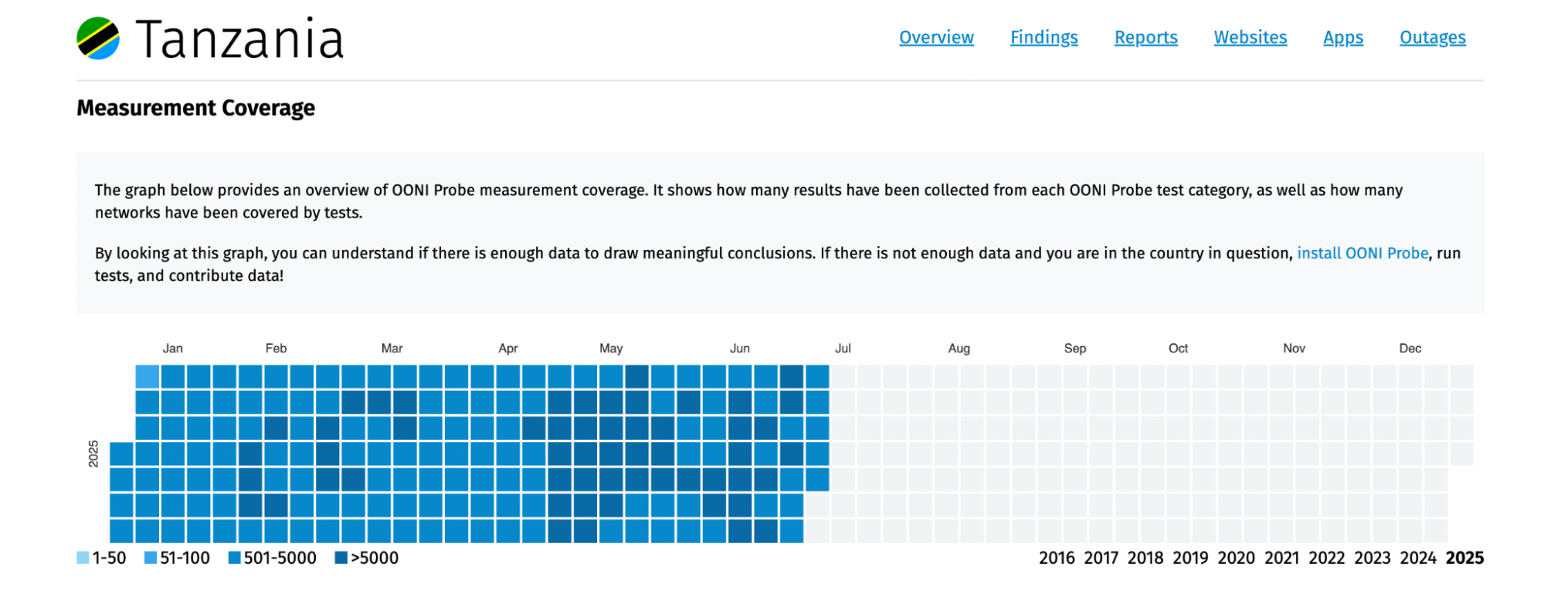Select year 2020 coverage data
This screenshot has height=604, width=1544.
click(x=1236, y=558)
